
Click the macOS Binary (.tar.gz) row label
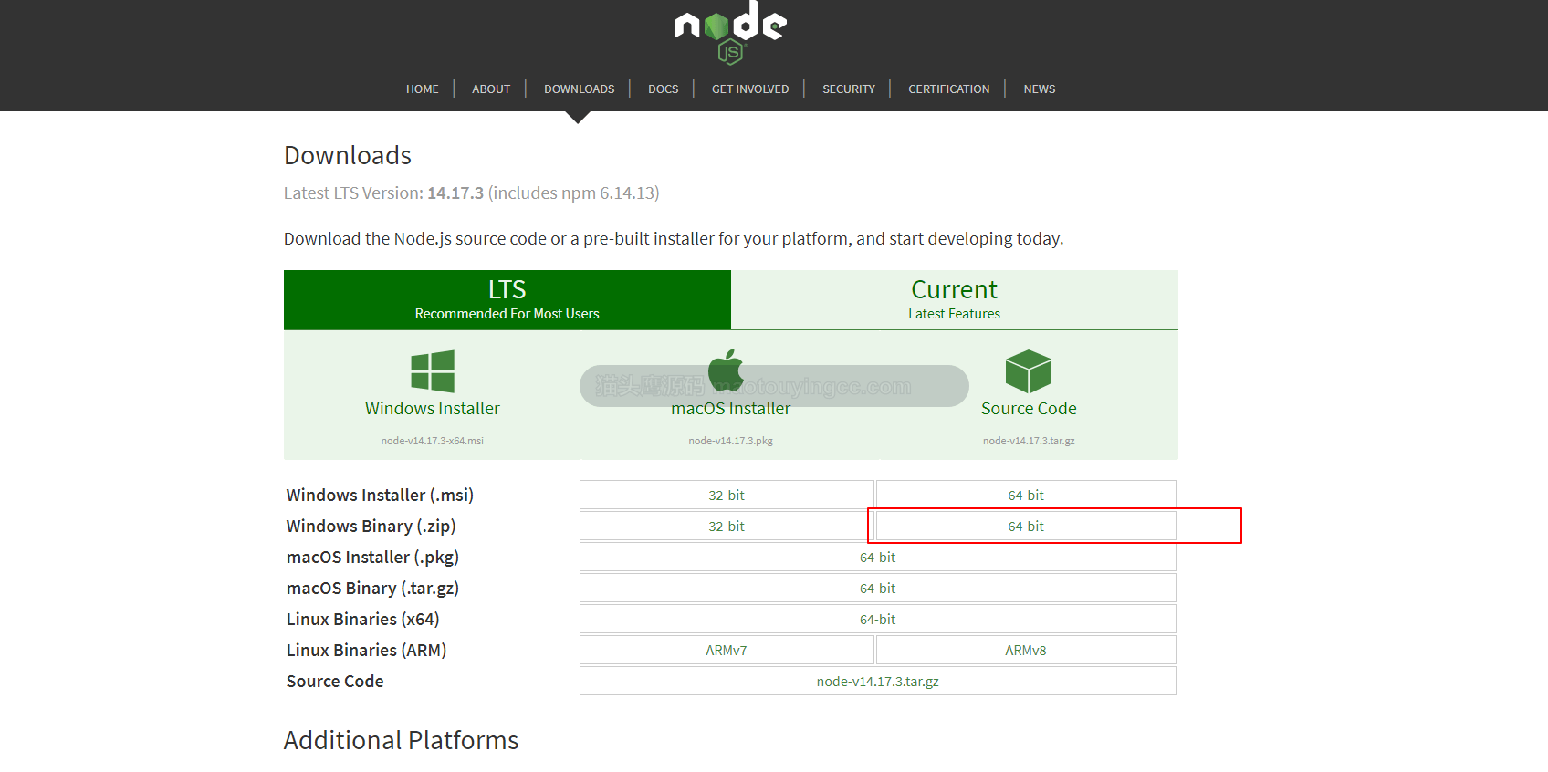pos(372,588)
